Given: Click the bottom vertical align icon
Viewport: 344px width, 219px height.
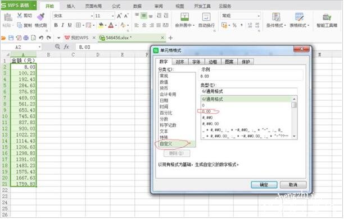Looking at the screenshot, I should [x=151, y=16].
